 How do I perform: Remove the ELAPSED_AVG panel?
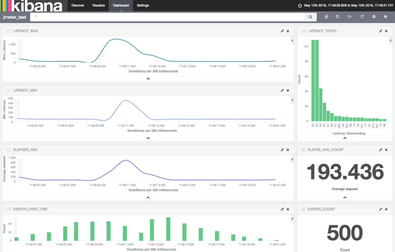[x=288, y=149]
